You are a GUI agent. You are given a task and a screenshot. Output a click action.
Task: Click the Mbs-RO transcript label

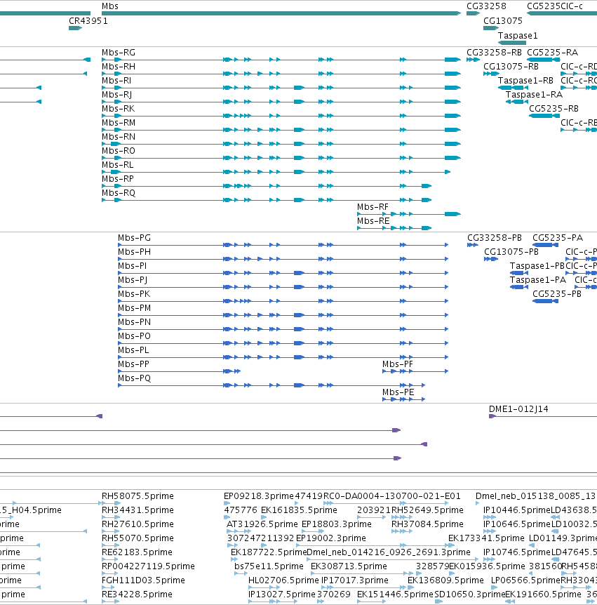coord(119,150)
